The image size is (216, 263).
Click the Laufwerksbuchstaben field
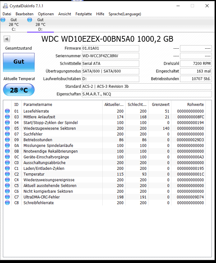pos(111,79)
